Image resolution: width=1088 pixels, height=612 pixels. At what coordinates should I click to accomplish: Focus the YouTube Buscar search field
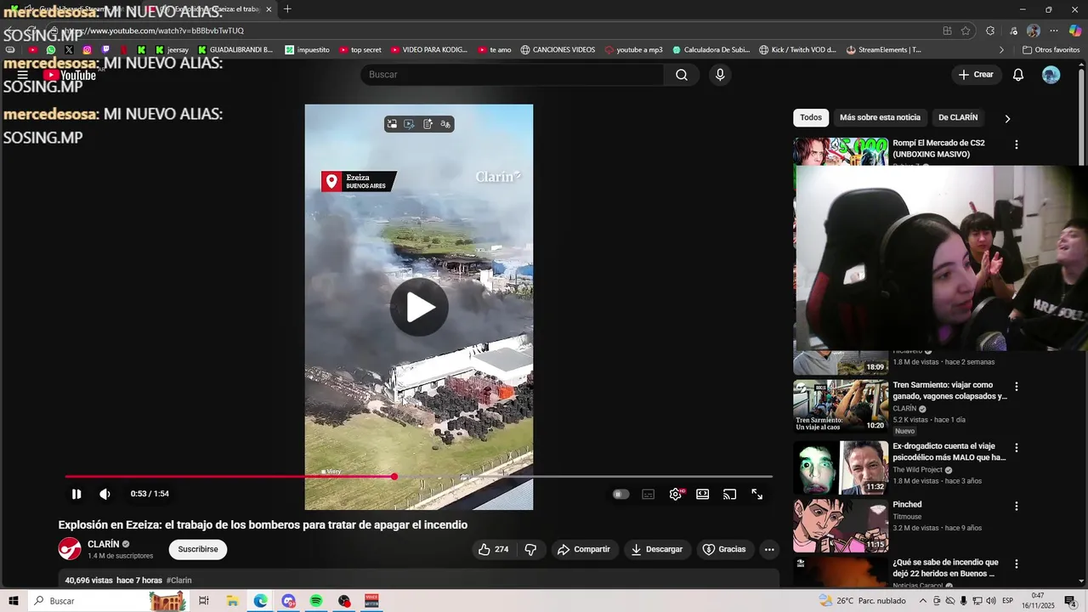pyautogui.click(x=513, y=75)
